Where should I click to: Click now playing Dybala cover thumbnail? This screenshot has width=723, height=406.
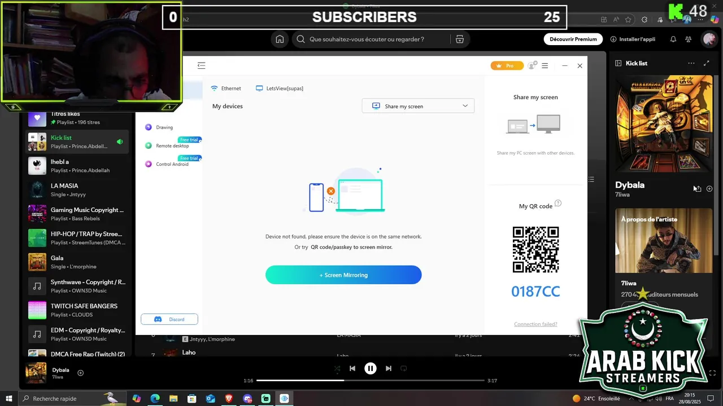36,373
